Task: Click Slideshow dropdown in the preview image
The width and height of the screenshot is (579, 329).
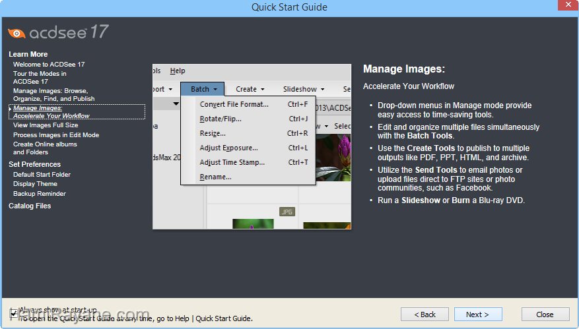Action: [x=304, y=89]
